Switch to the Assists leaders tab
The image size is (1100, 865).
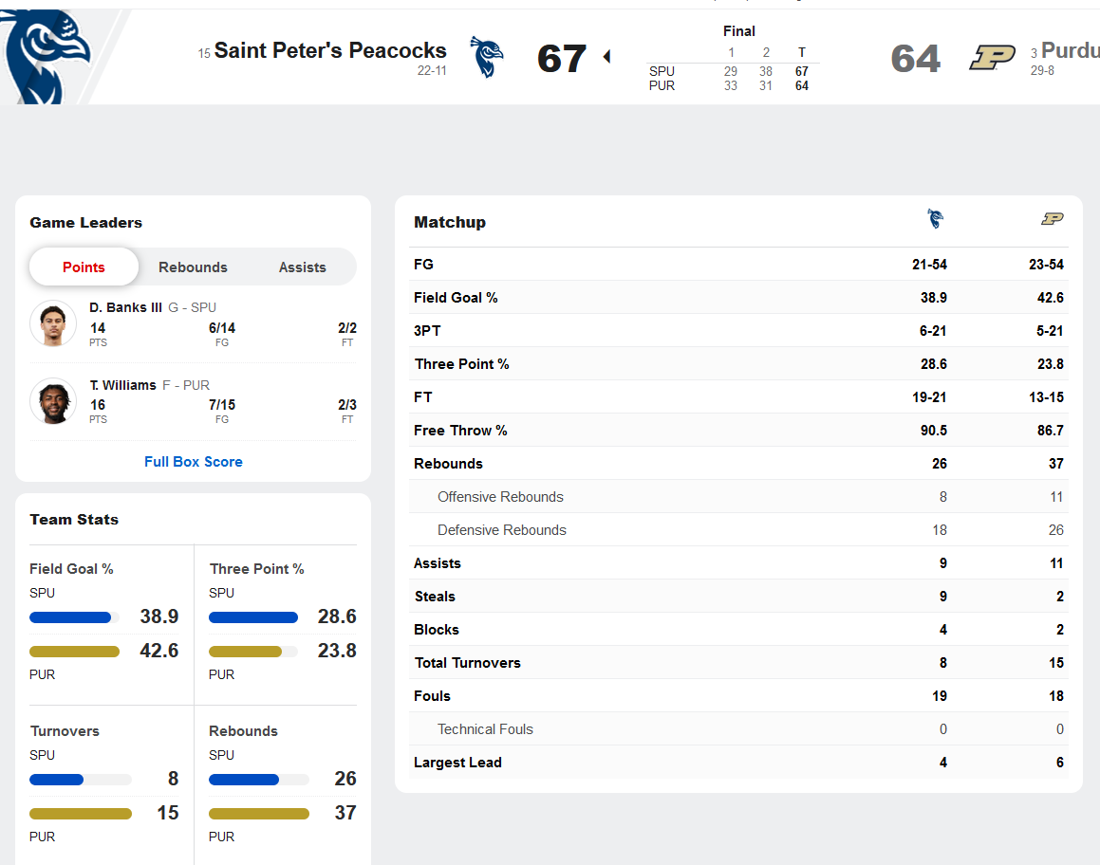point(302,267)
